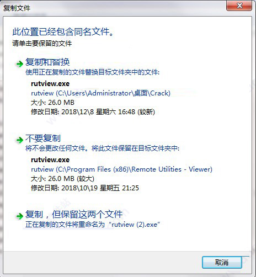Click the Program Files (x86)\Remote Utilities path
The image size is (256, 277).
(121, 169)
